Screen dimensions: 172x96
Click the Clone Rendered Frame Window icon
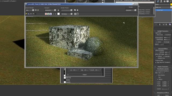pos(31,14)
